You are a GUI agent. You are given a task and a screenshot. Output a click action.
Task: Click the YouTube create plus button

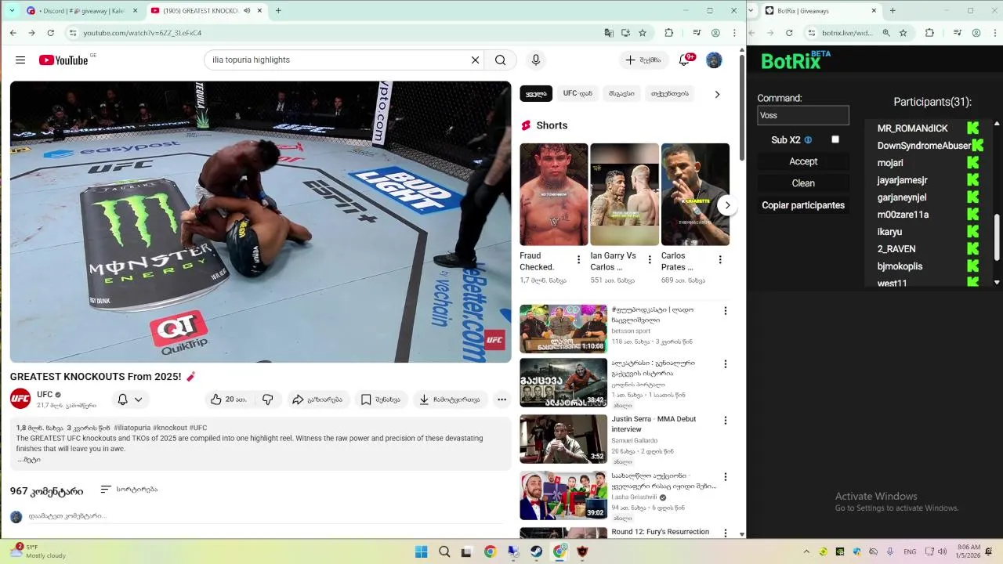pyautogui.click(x=643, y=60)
